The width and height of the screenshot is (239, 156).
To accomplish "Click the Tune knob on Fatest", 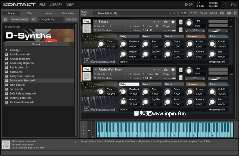I will point(189,23).
